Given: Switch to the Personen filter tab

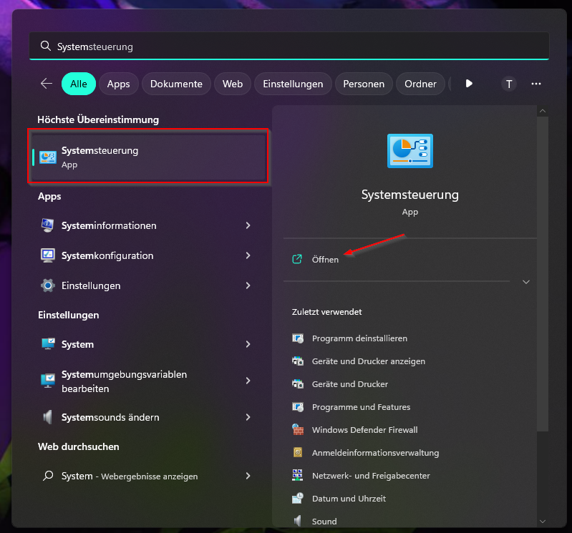Looking at the screenshot, I should point(364,84).
